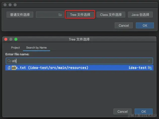Cancel the Tree 文件选择 dialog
Image resolution: width=159 pixels, height=119 pixels.
[122, 111]
